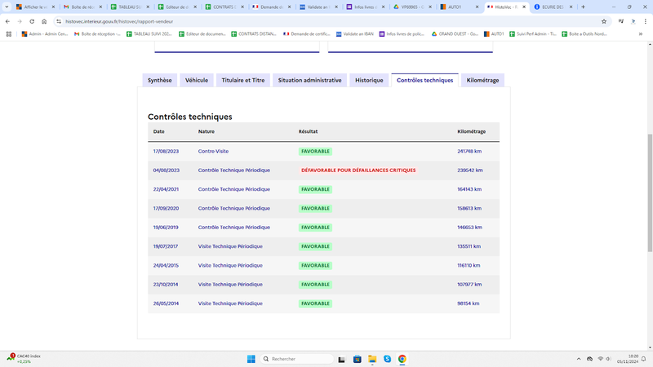Select the Situation administrative tab

tap(309, 80)
